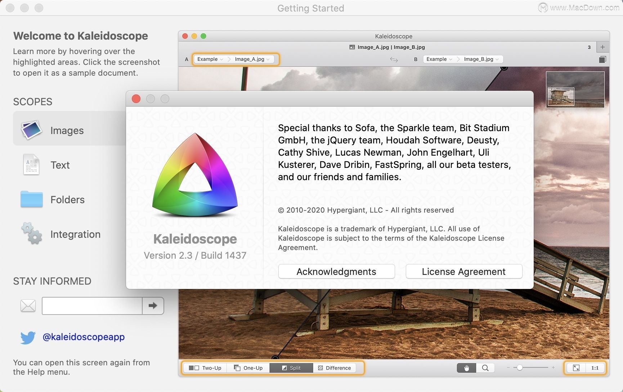Click the zoom slider knob

click(520, 367)
